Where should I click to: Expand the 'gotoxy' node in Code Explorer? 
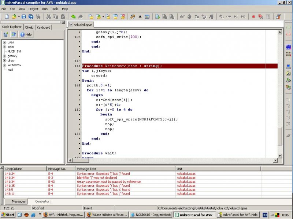pos(4,56)
